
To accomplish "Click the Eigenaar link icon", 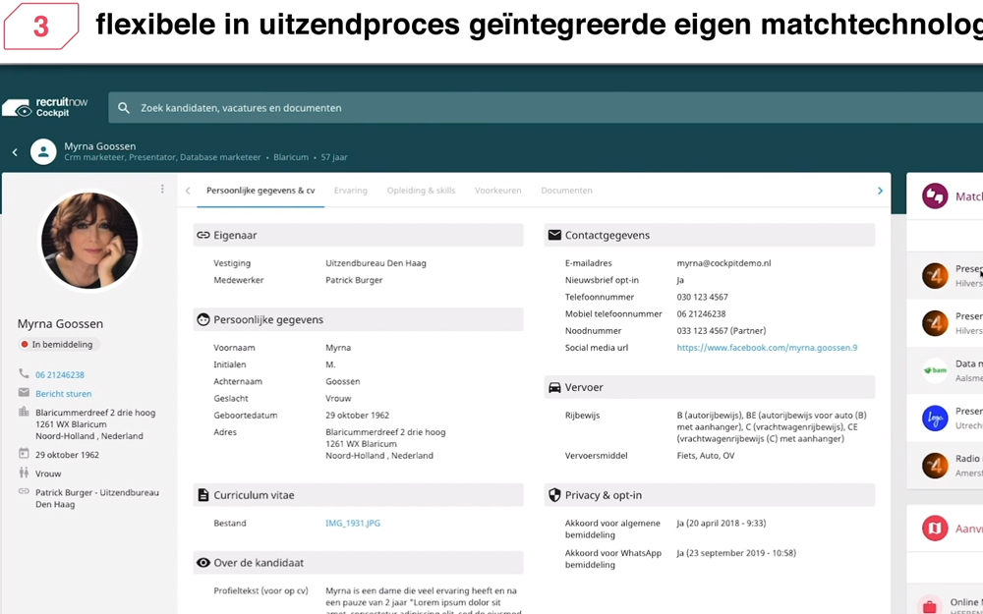I will 202,235.
